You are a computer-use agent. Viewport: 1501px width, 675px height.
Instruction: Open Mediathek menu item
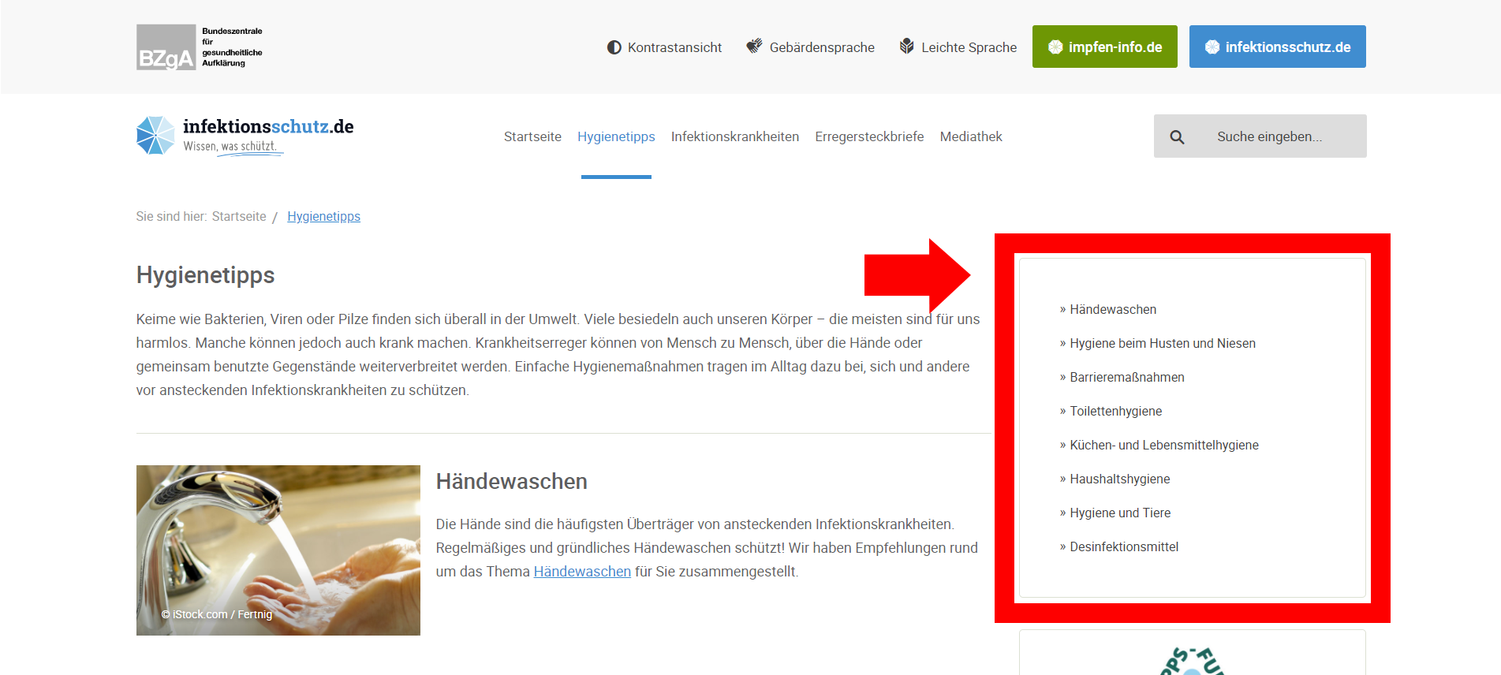click(x=971, y=136)
